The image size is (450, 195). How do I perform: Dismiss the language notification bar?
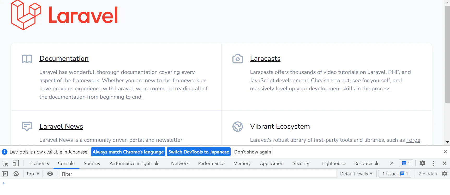(445, 152)
